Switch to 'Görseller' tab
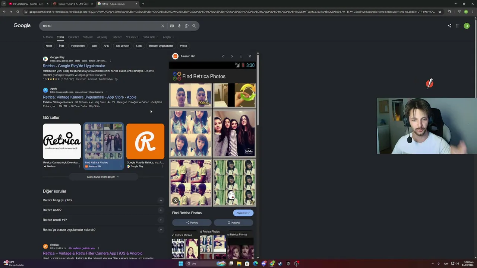The width and height of the screenshot is (477, 268). point(73,37)
